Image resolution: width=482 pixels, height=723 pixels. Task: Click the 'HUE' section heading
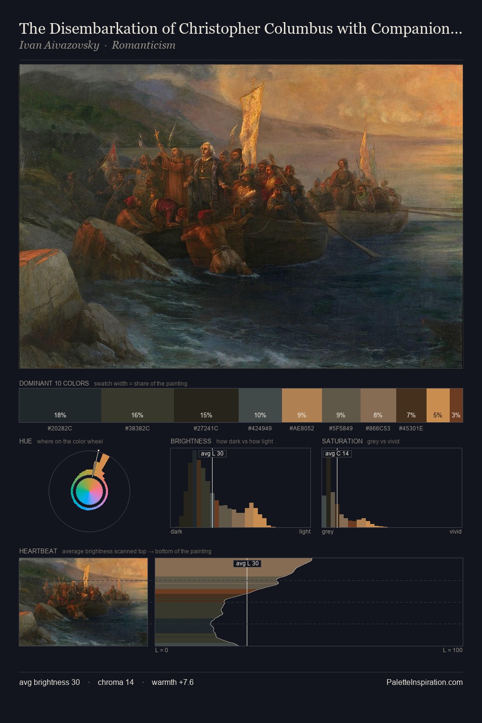tap(26, 441)
